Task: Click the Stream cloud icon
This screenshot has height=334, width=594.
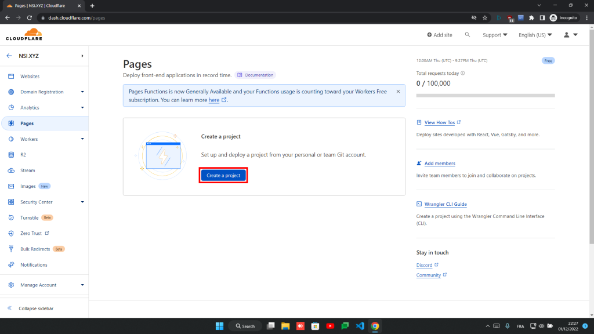Action: click(11, 170)
